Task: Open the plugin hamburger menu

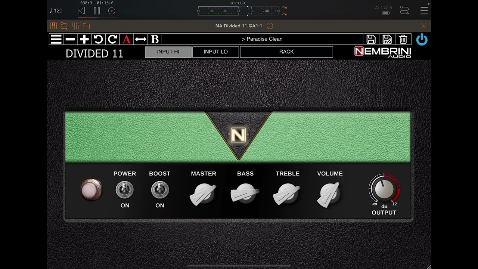Action: [x=56, y=39]
